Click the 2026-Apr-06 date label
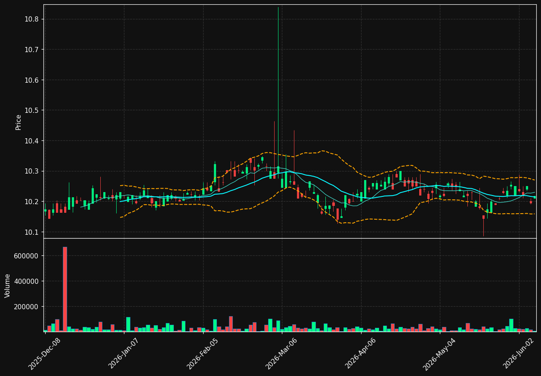Image resolution: width=541 pixels, height=376 pixels. pyautogui.click(x=361, y=353)
